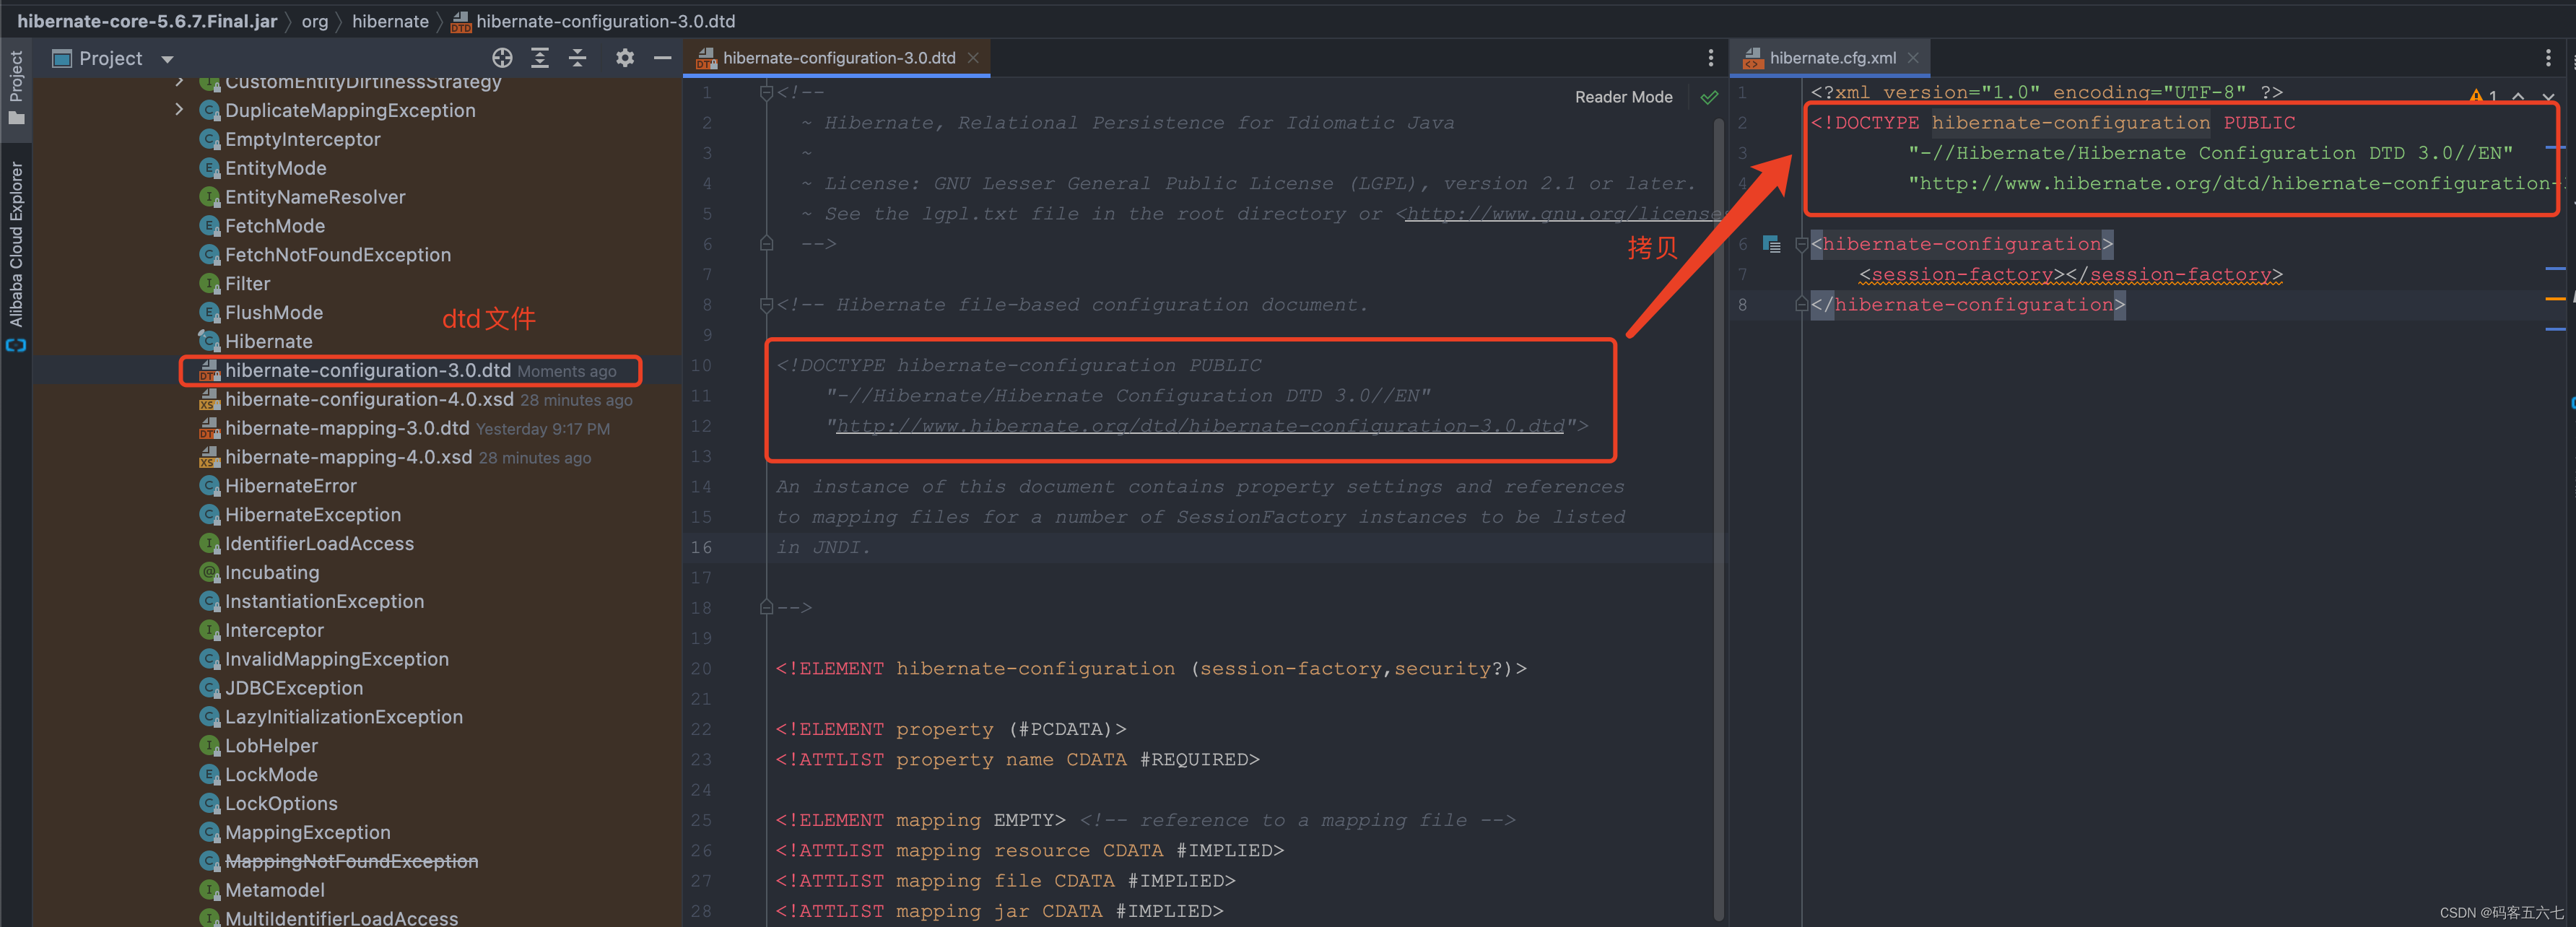Click the dtd editor vertical scrollbar
This screenshot has height=927, width=2576.
click(x=1718, y=500)
